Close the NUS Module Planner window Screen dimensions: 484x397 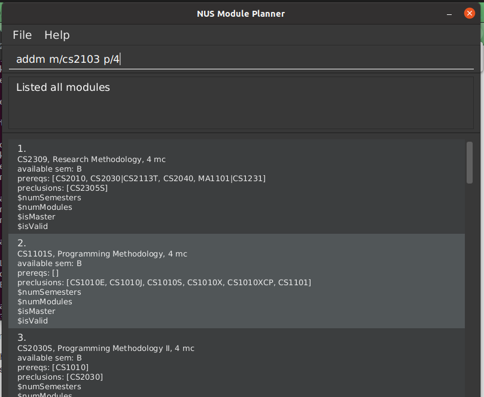point(469,13)
